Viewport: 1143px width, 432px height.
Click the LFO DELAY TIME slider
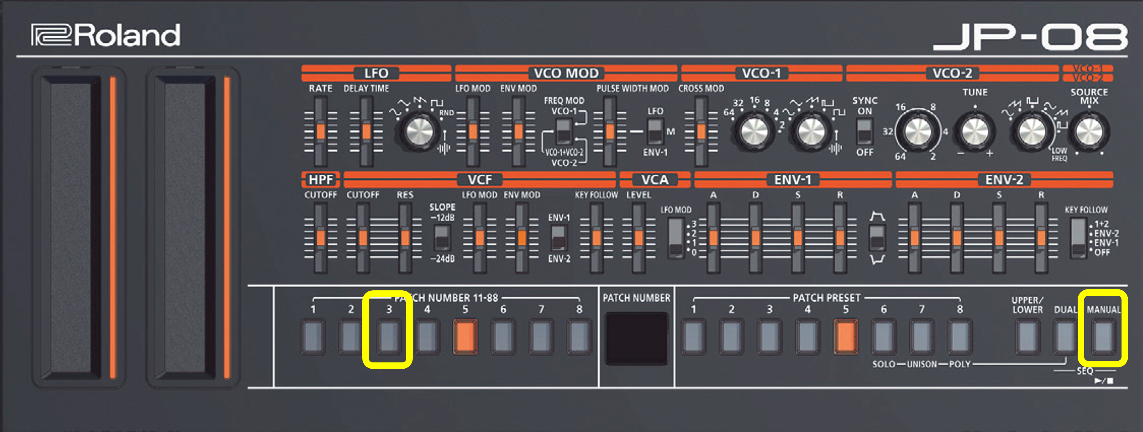coord(366,131)
